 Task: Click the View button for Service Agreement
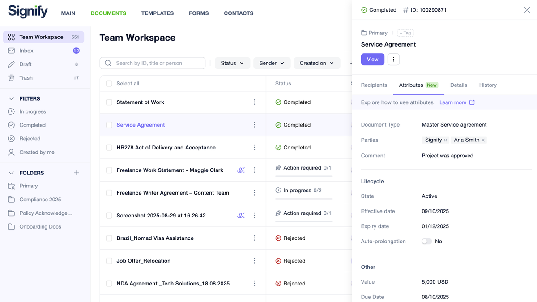click(372, 59)
